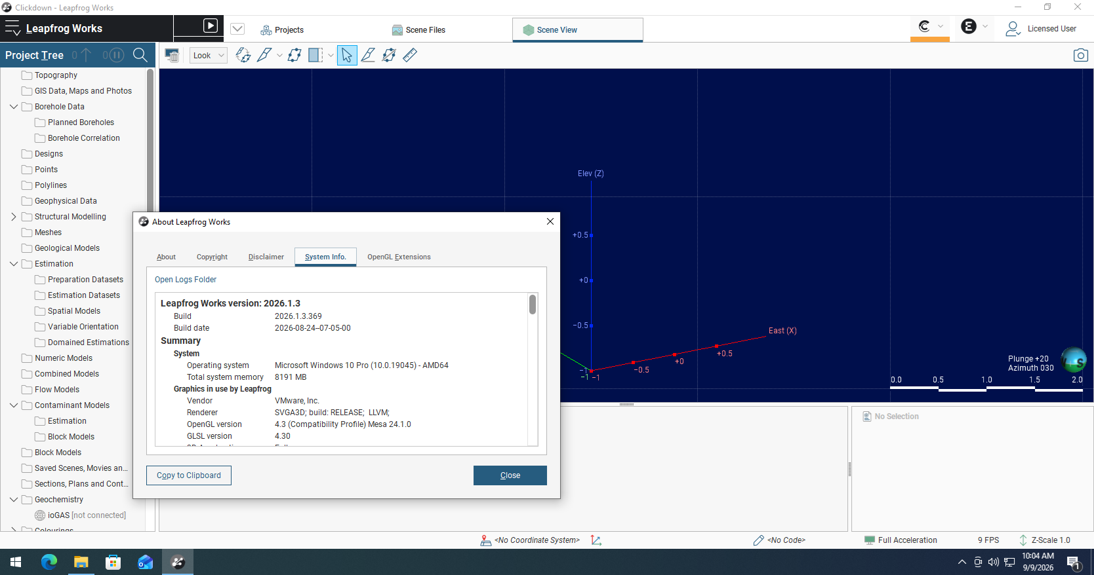Click the No Code pencil icon

[x=759, y=540]
